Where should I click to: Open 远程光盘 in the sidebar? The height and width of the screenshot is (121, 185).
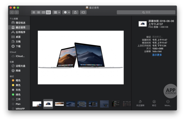(19, 66)
